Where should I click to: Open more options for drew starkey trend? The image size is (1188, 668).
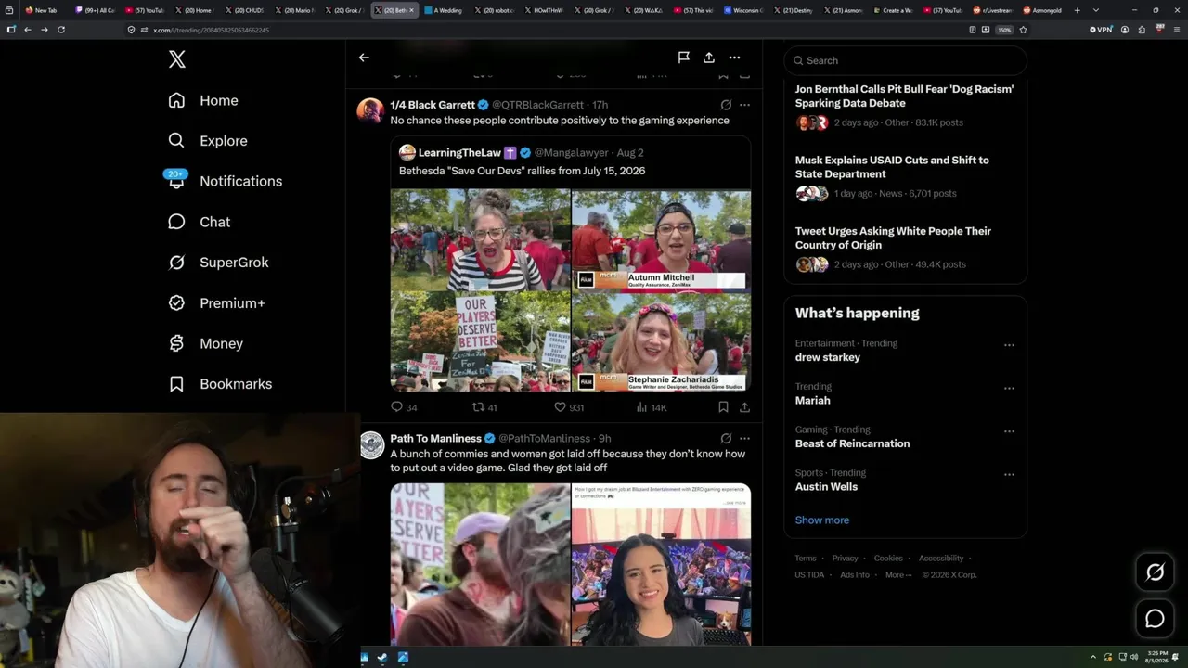point(1009,345)
